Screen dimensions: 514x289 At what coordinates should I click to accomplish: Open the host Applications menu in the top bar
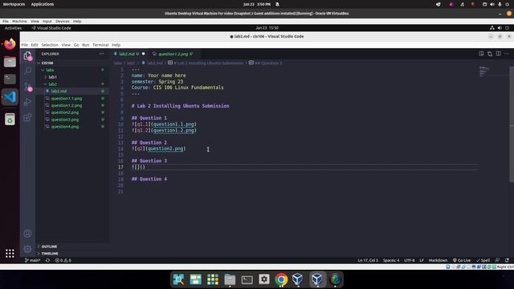(43, 4)
